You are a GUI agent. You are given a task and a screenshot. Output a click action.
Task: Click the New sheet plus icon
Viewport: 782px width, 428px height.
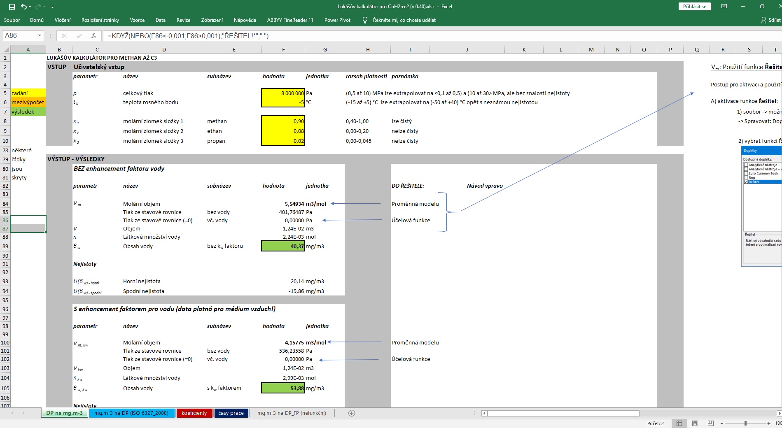click(352, 413)
